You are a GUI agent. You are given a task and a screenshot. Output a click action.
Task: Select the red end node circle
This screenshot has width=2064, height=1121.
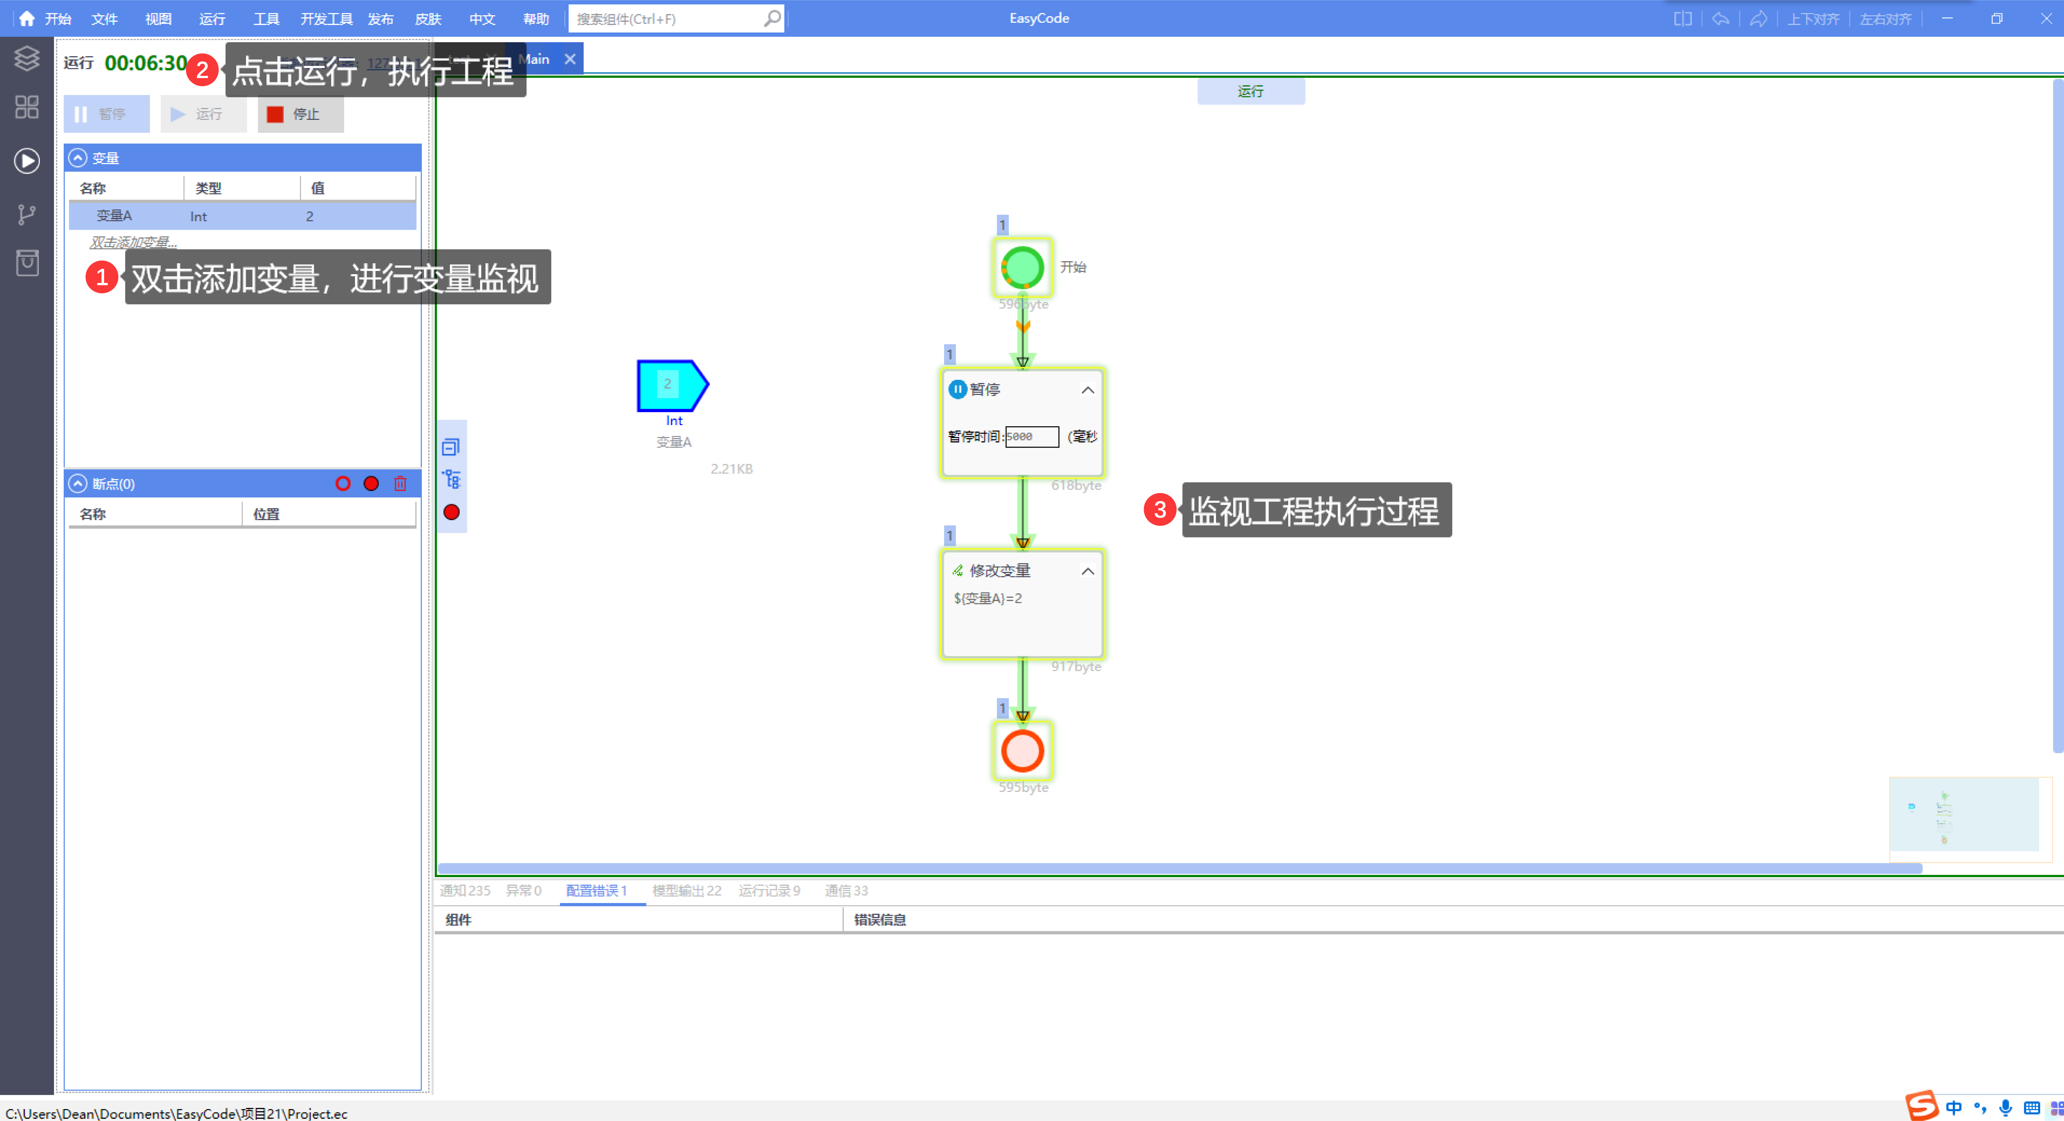pyautogui.click(x=1022, y=751)
